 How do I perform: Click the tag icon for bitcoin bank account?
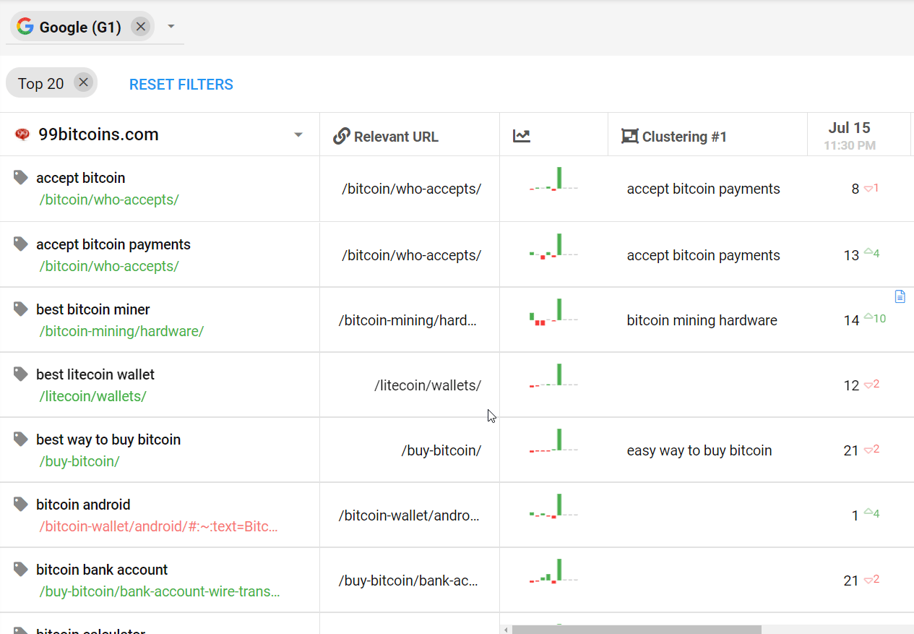[21, 569]
